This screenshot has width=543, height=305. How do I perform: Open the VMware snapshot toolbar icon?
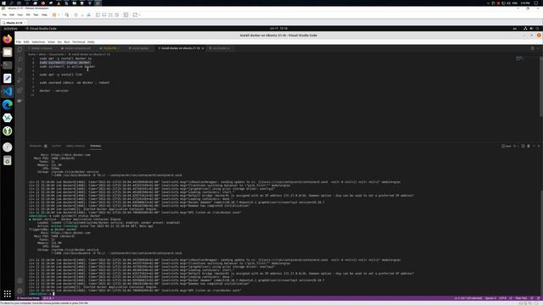coord(76,15)
